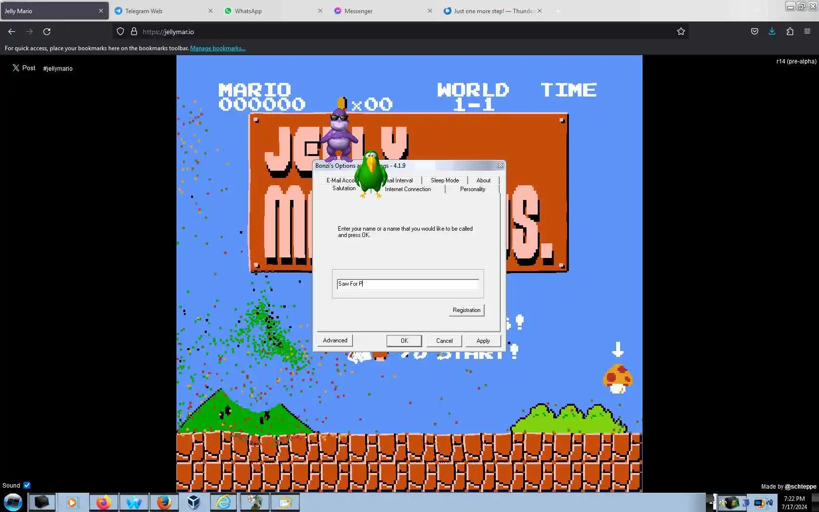Open the Windows Start orb
This screenshot has height=512, width=819.
pyautogui.click(x=13, y=502)
